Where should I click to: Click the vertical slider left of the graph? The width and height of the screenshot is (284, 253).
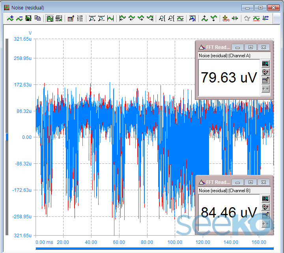6,137
